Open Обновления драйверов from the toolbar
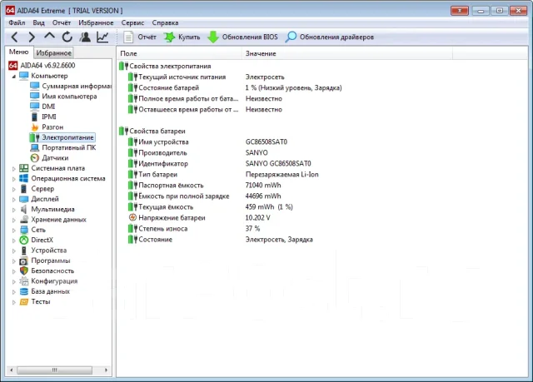This screenshot has width=533, height=382. coord(330,37)
